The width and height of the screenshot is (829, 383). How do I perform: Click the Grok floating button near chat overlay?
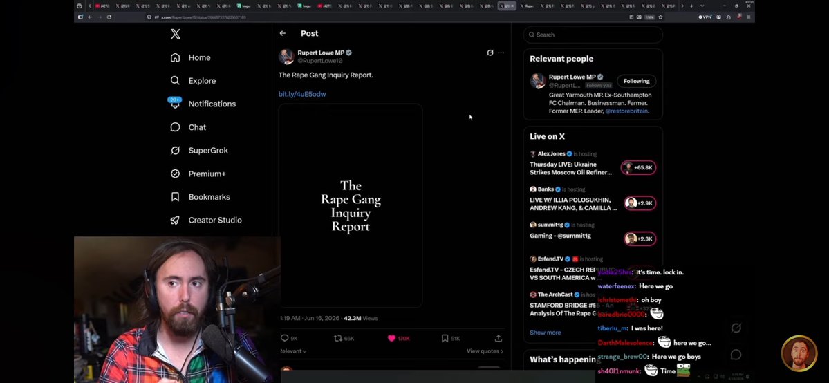[x=736, y=328]
